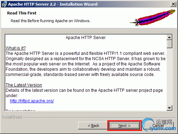This screenshot has width=178, height=134.
Task: Close the Installation Wizard window
Action: pyautogui.click(x=173, y=4)
